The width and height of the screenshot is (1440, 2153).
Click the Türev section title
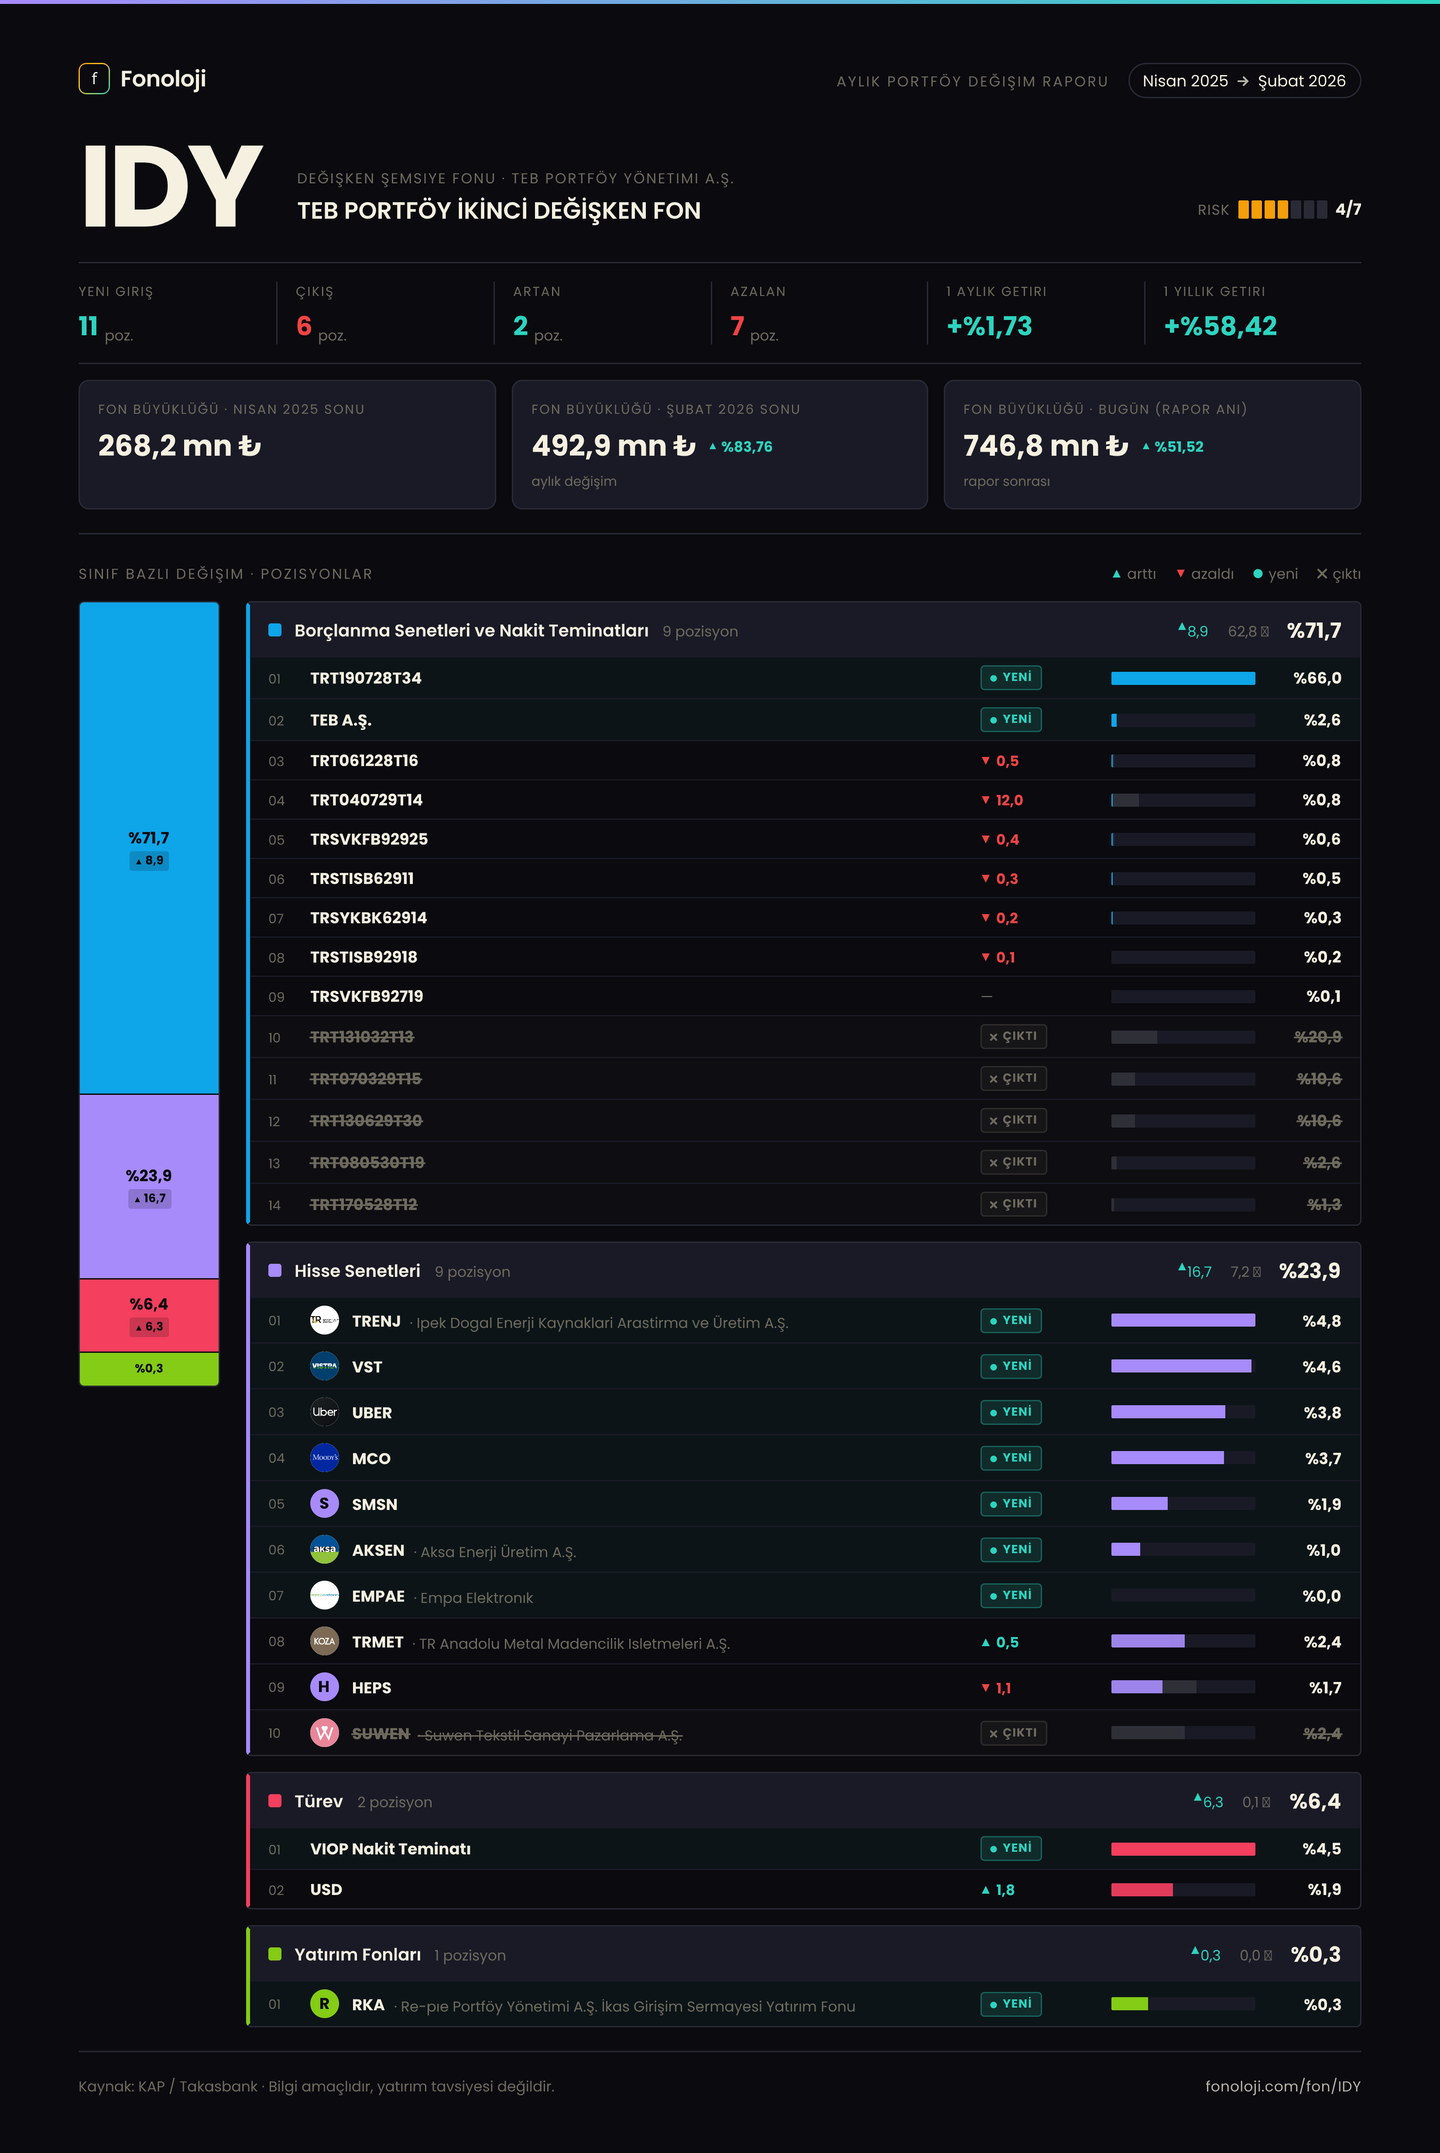point(318,1801)
